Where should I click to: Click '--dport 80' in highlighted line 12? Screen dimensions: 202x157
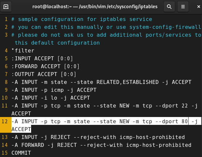(172, 122)
